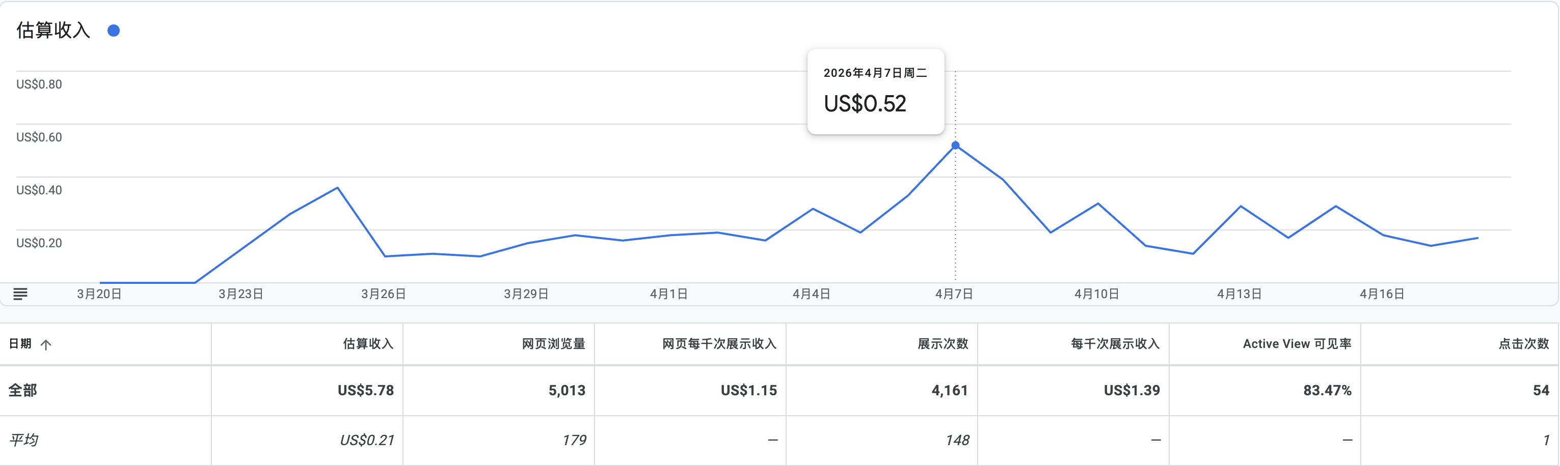Click the blue 估算收入 legend dot
1560x466 pixels.
tap(113, 31)
